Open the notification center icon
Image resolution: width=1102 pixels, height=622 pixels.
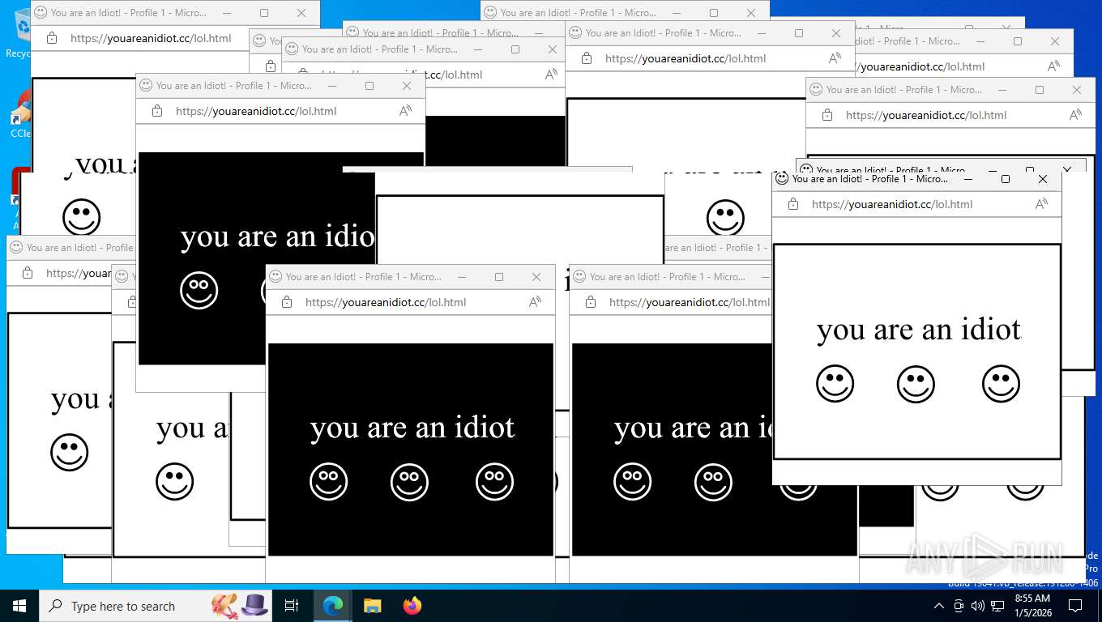[x=1075, y=606]
